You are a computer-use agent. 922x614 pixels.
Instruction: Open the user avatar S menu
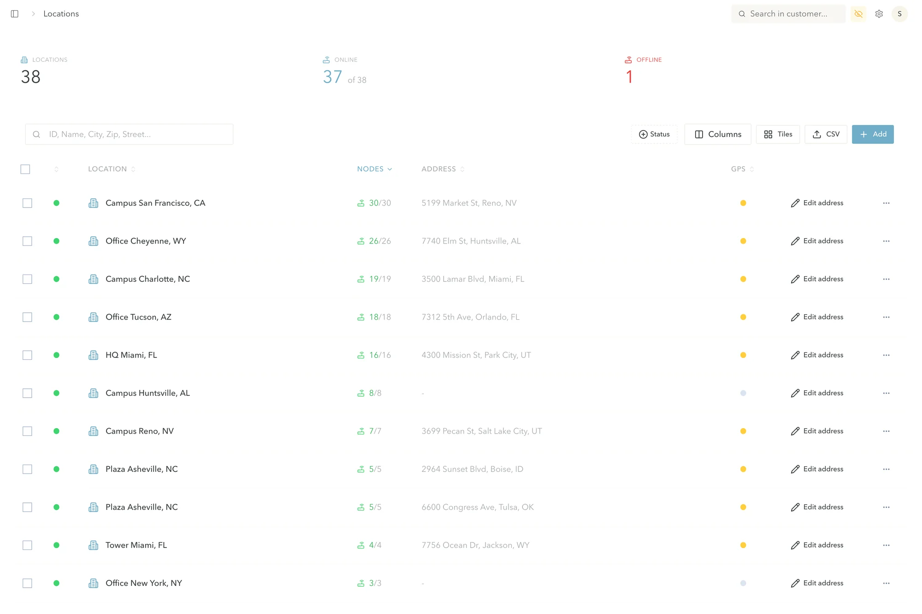tap(899, 14)
